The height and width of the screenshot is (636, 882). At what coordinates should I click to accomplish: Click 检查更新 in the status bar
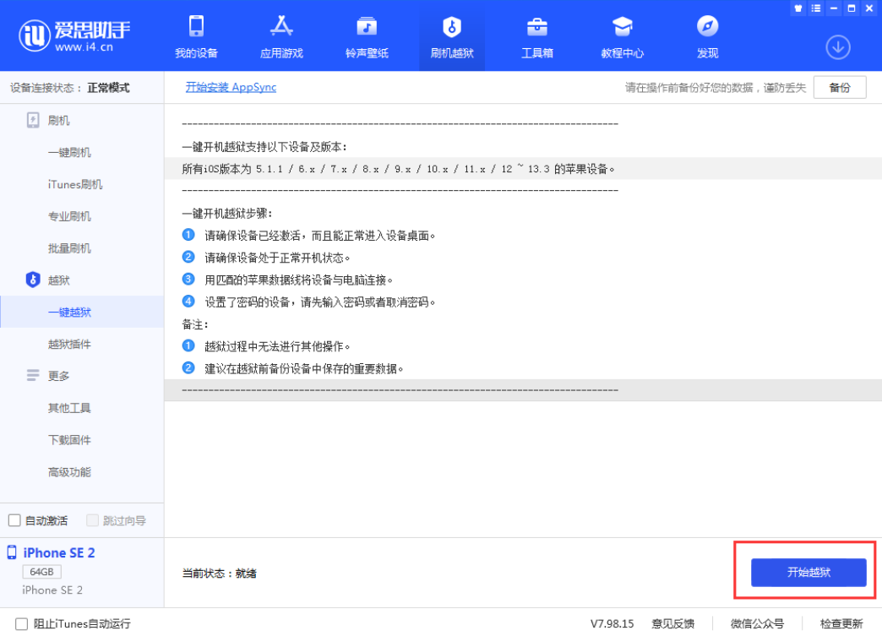841,623
